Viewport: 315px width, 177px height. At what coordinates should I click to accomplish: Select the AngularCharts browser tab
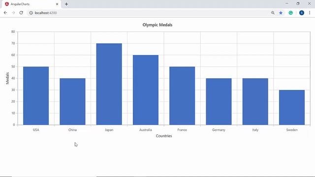(31, 4)
